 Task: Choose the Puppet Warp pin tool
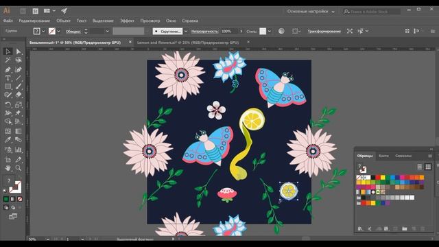coord(19,113)
